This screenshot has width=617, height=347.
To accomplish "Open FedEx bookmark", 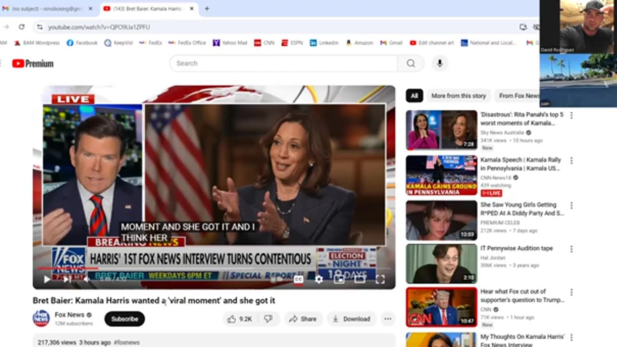I will click(150, 43).
